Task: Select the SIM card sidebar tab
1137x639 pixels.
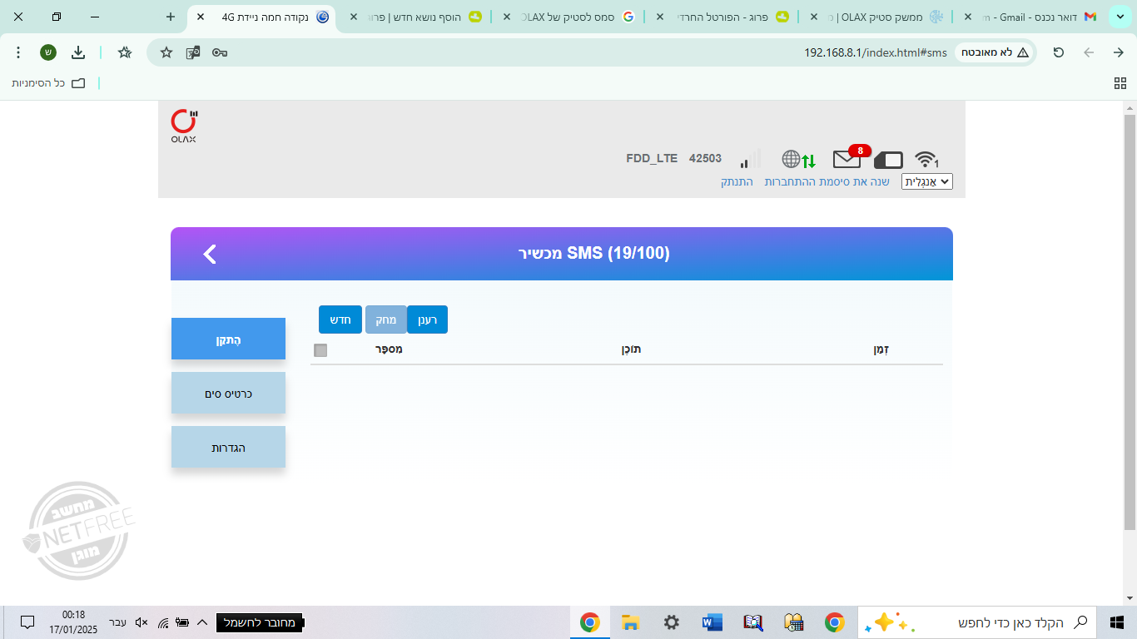Action: pyautogui.click(x=228, y=393)
